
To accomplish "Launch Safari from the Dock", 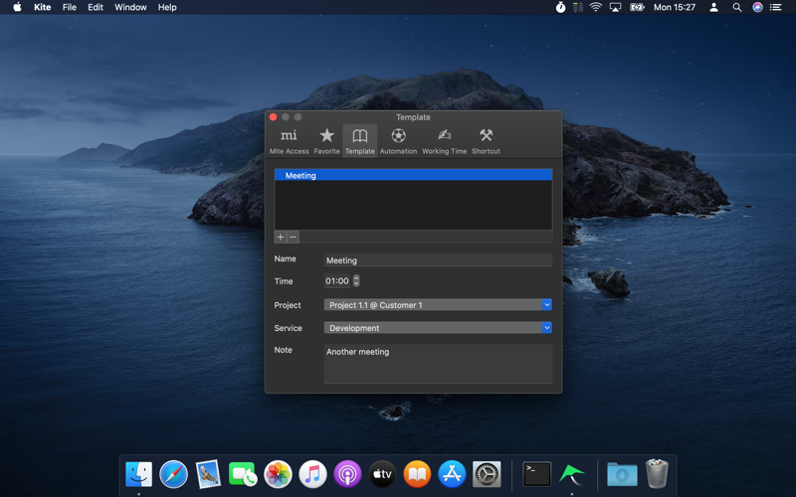I will 173,474.
